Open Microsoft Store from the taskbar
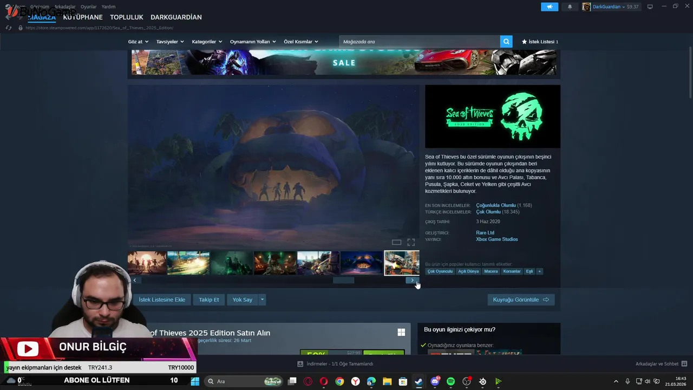The height and width of the screenshot is (390, 693). pyautogui.click(x=403, y=381)
